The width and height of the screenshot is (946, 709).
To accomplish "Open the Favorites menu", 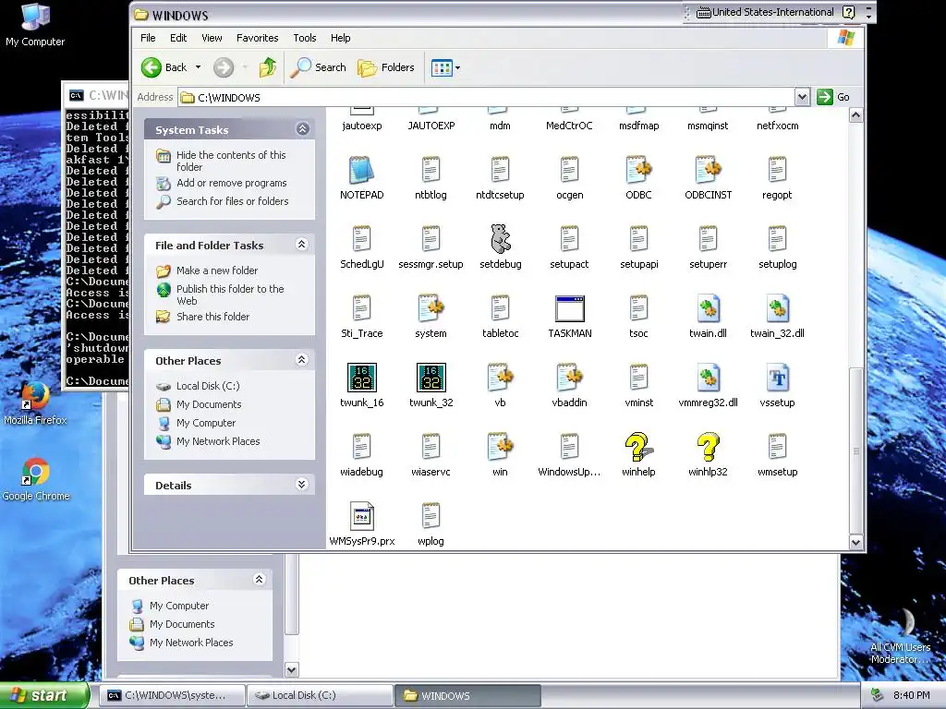I will pos(257,38).
